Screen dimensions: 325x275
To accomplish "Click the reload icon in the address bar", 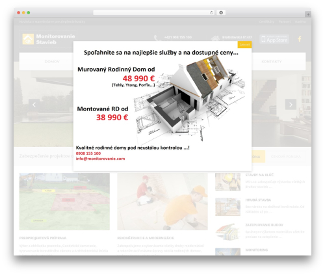I will click(x=211, y=13).
